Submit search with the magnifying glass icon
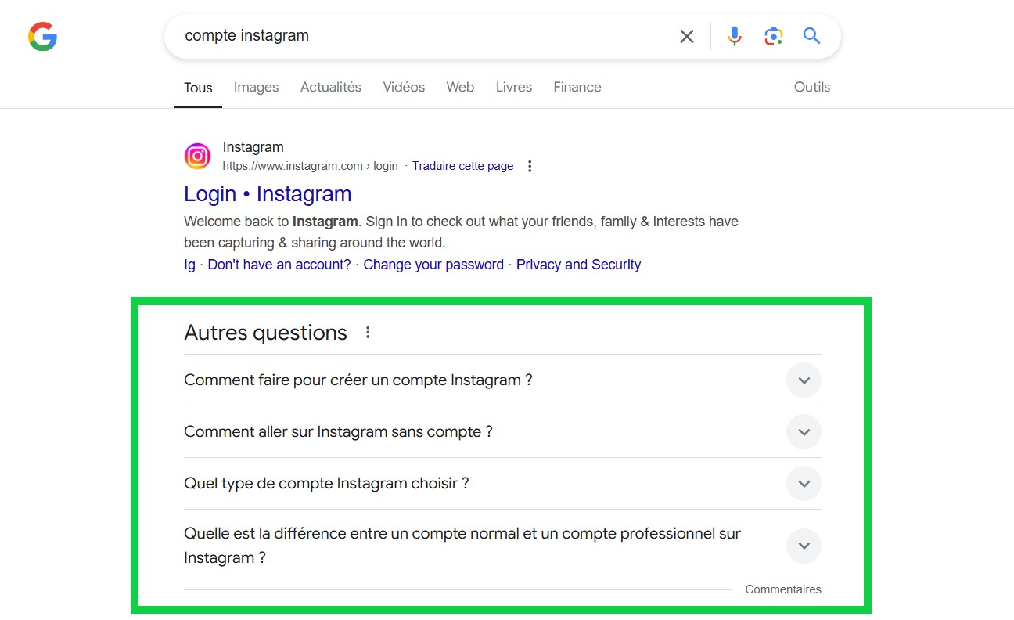The width and height of the screenshot is (1014, 620). pyautogui.click(x=811, y=35)
